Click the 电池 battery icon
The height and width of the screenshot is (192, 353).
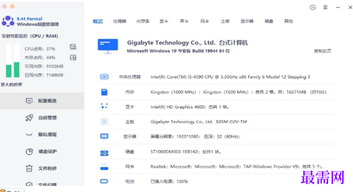pyautogui.click(x=104, y=181)
